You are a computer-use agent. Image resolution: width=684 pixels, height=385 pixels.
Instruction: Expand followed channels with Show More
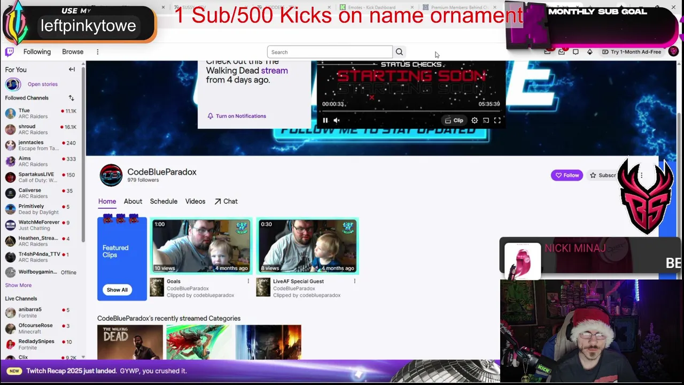coord(18,285)
